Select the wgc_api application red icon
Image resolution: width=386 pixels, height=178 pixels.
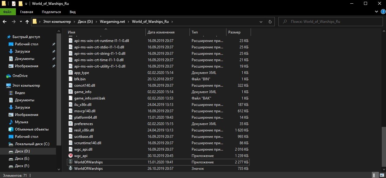coord(70,156)
